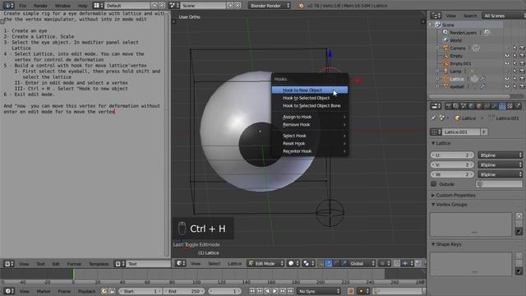This screenshot has width=526, height=296.
Task: Open the text editor Templates menu
Action: 99,264
